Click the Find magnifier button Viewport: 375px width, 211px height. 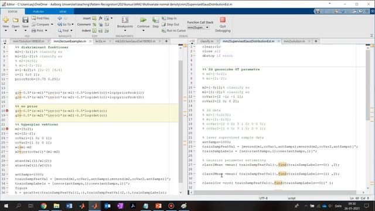coord(63,30)
